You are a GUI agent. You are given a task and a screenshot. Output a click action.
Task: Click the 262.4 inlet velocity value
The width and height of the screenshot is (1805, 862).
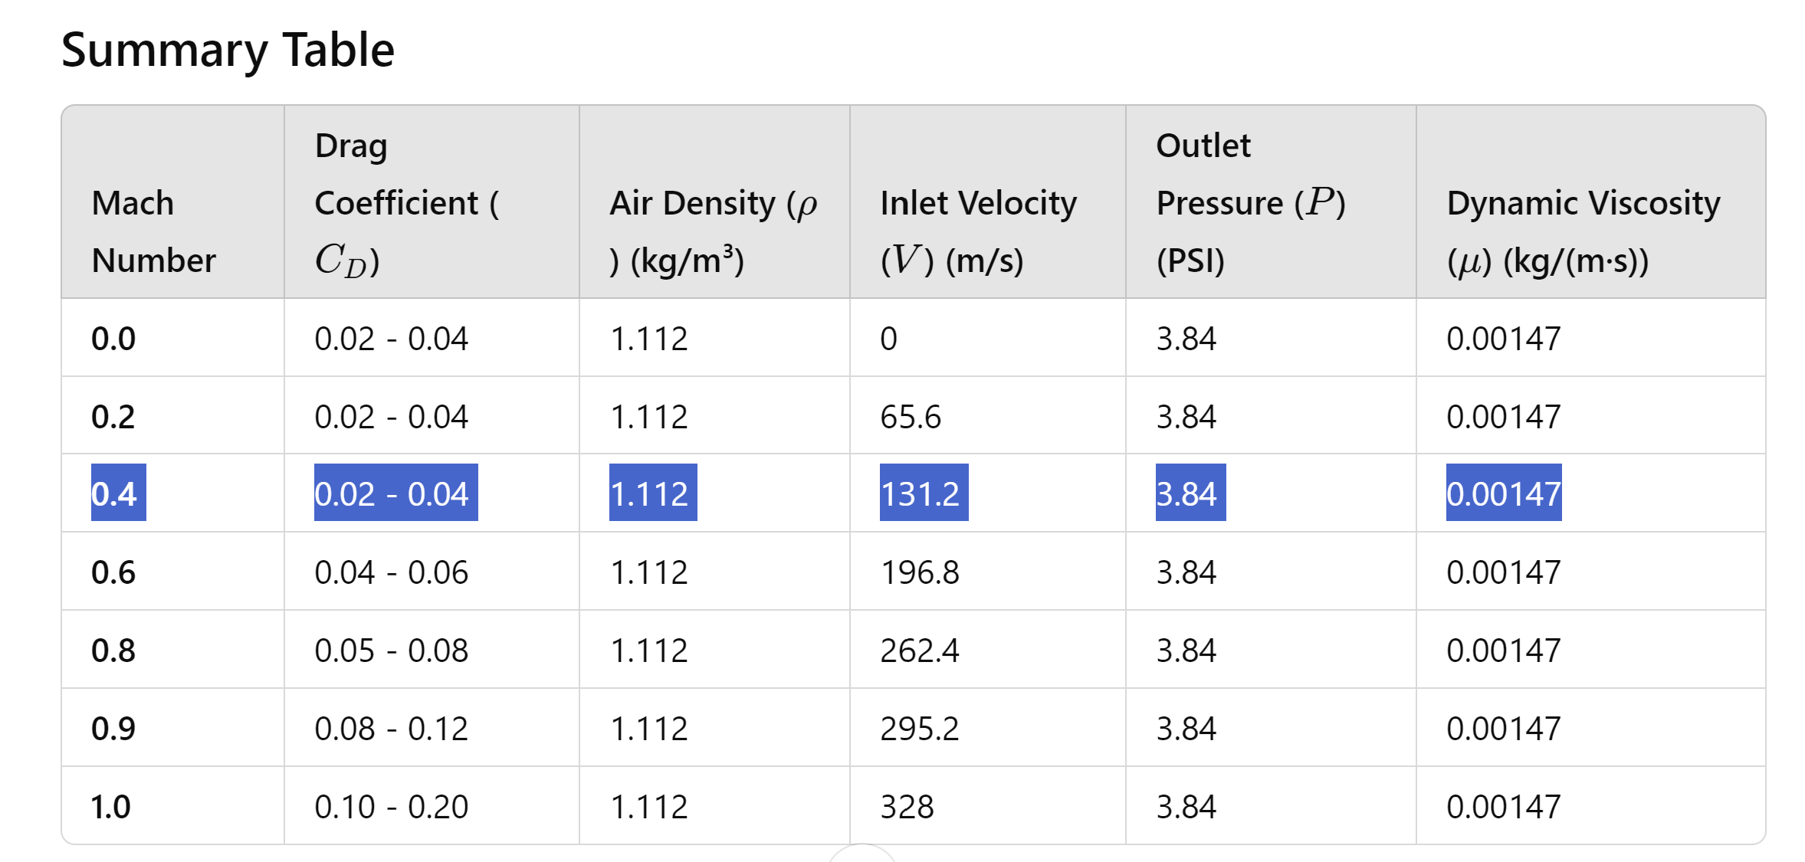pyautogui.click(x=919, y=651)
